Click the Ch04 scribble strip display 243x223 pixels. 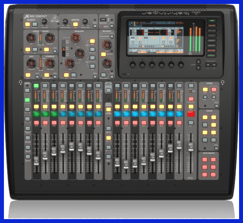pos(63,114)
